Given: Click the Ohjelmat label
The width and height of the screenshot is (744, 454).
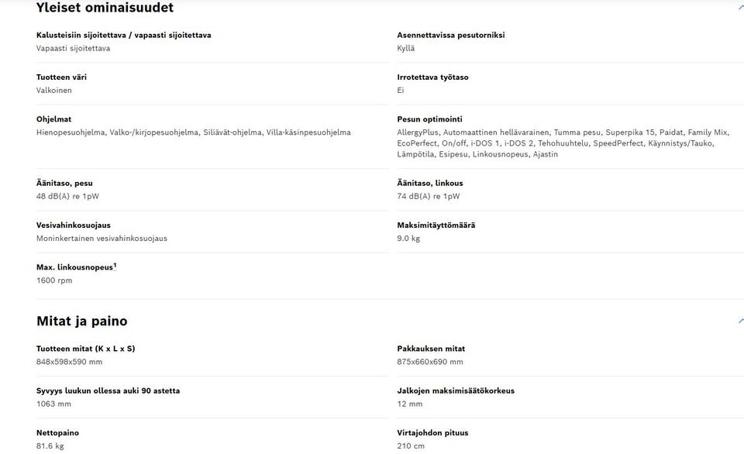Looking at the screenshot, I should (x=53, y=119).
